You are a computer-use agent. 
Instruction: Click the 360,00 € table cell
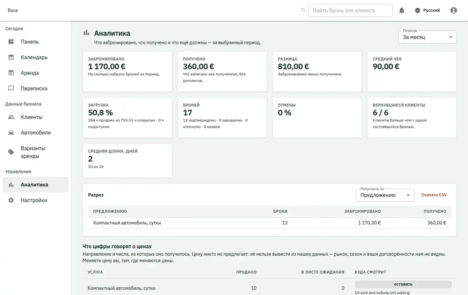437,223
